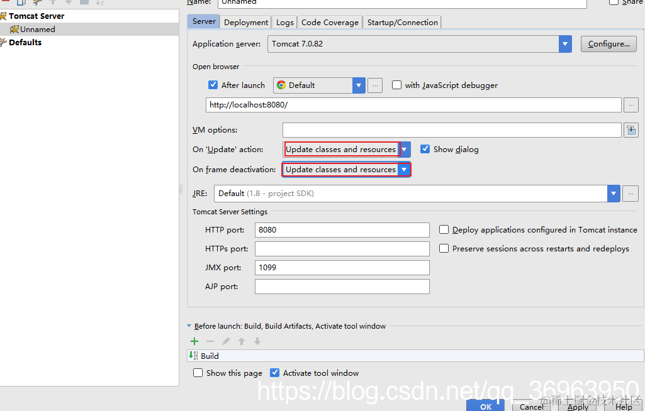Click the AJP port field

[342, 287]
